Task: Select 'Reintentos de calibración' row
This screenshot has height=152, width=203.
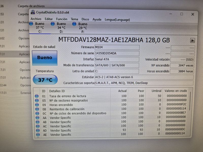Action: click(111, 109)
